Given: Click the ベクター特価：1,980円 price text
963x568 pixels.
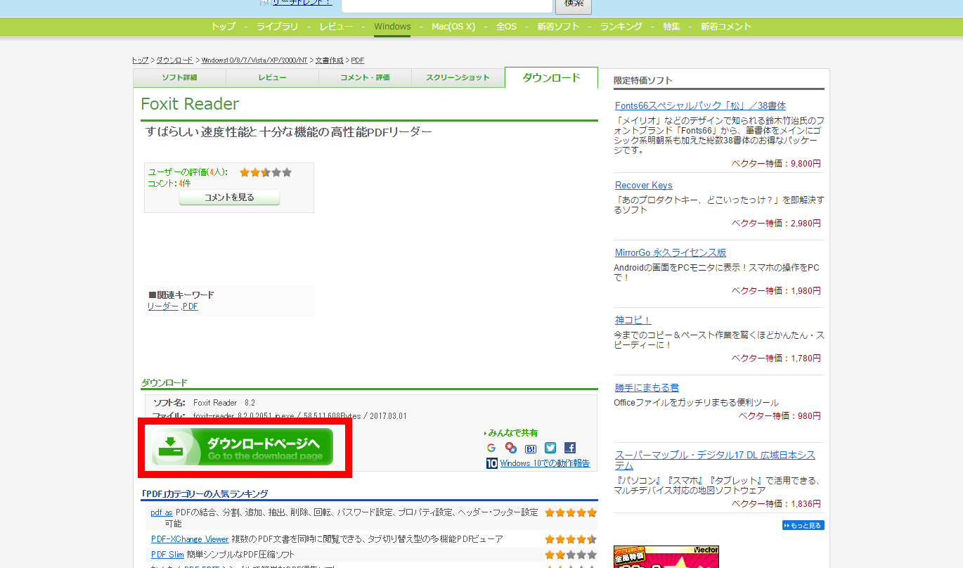Looking at the screenshot, I should coord(776,291).
